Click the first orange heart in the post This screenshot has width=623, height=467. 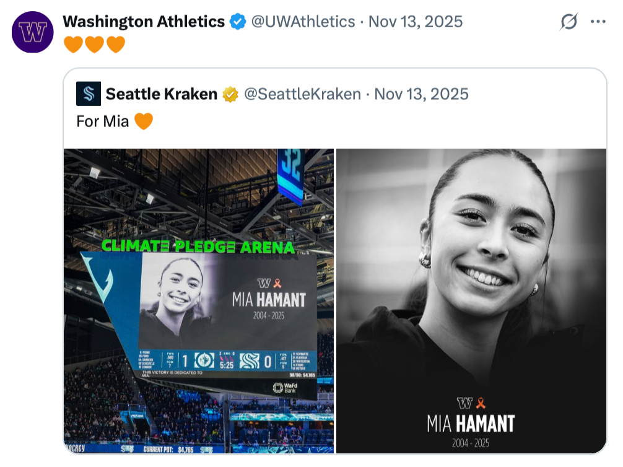73,45
